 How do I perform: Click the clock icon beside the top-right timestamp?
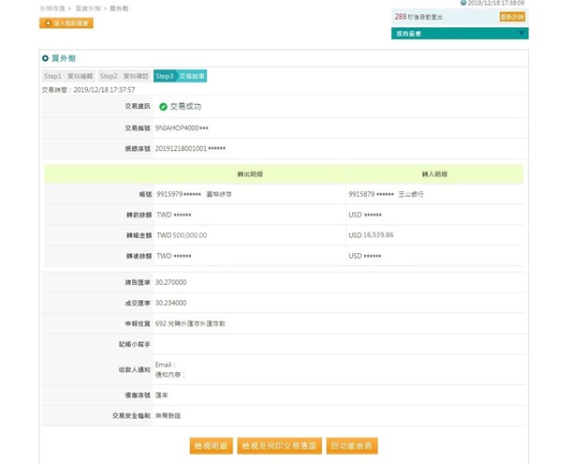coord(463,3)
